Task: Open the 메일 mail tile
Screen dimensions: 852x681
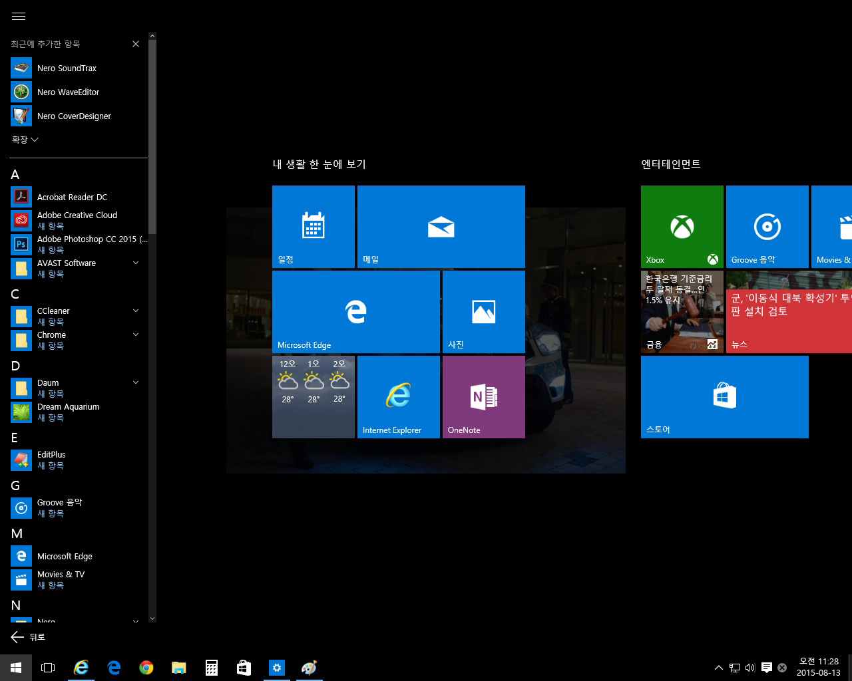Action: click(441, 227)
